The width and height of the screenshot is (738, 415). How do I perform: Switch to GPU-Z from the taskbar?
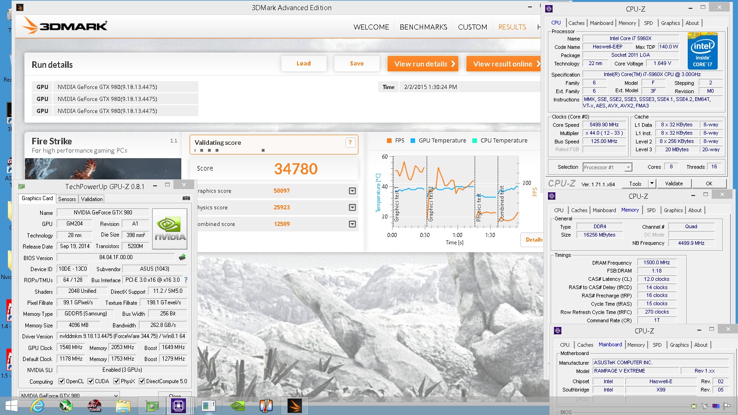tap(152, 406)
